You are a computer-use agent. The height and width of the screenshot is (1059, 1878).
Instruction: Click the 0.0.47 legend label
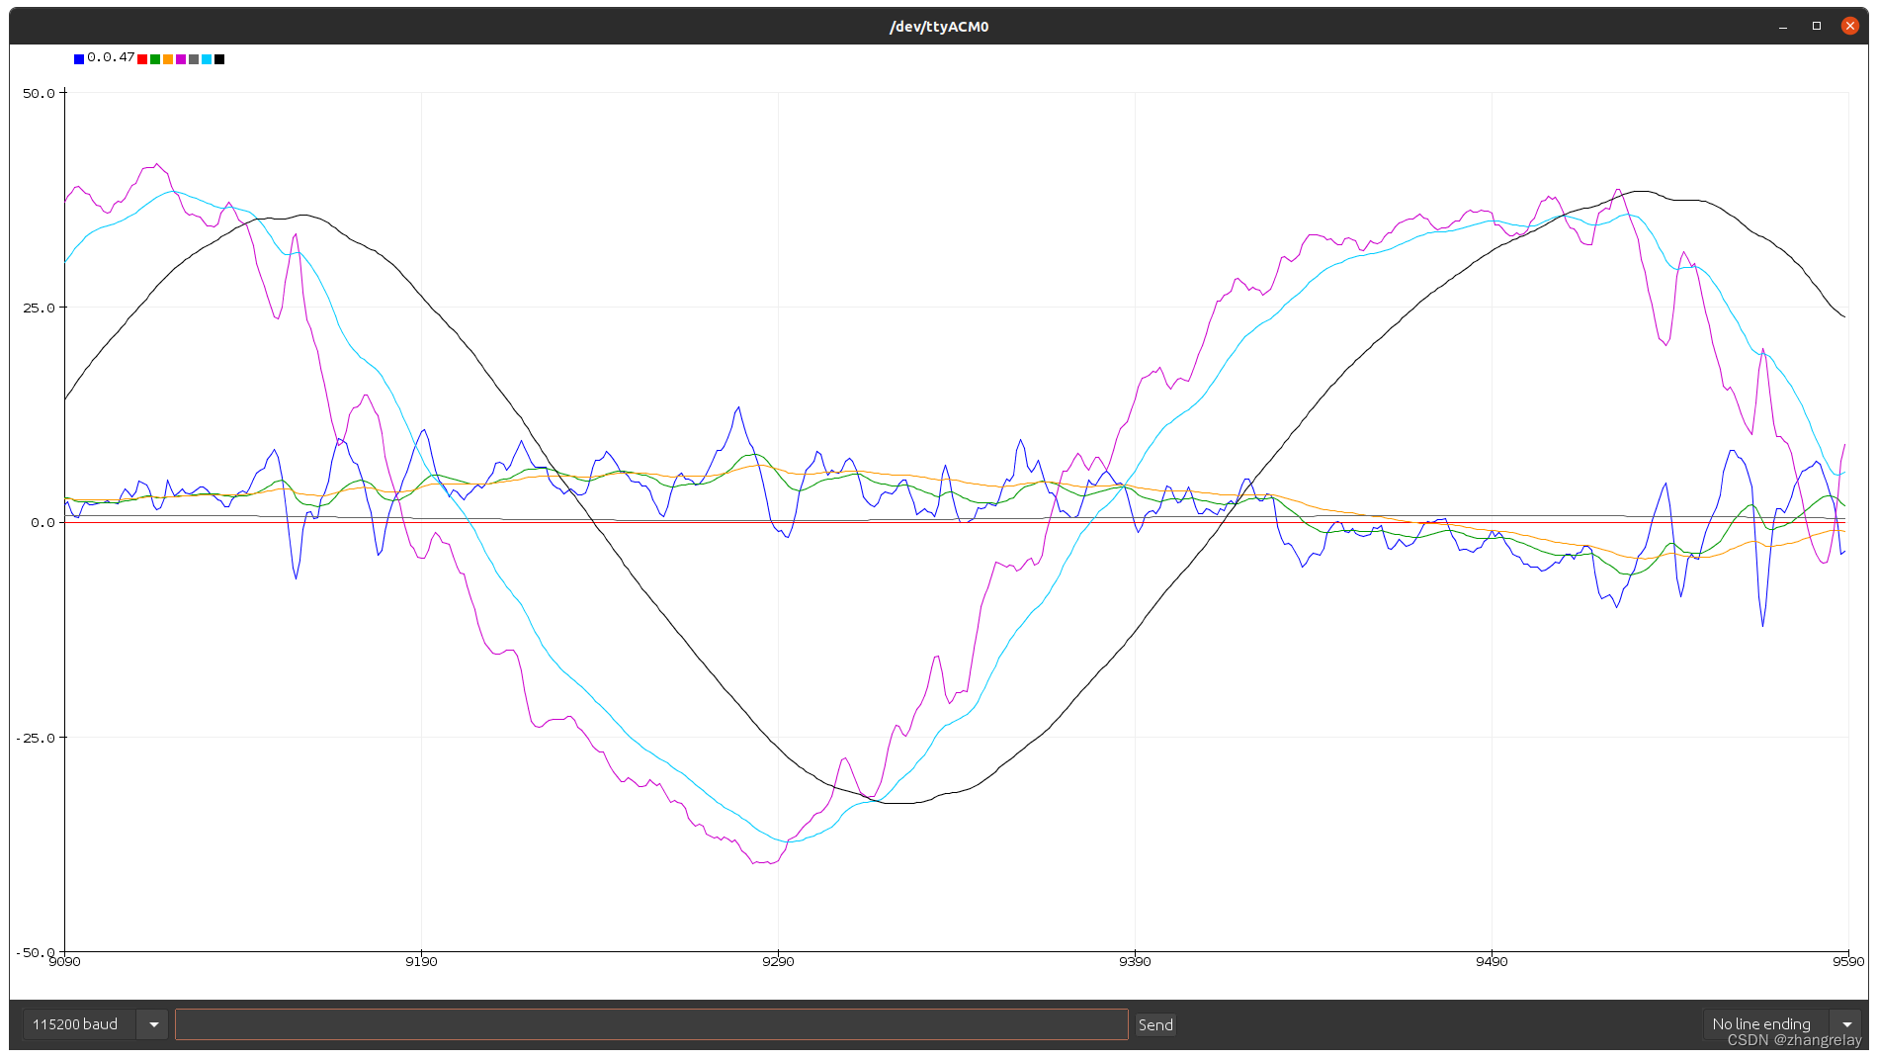click(x=111, y=57)
